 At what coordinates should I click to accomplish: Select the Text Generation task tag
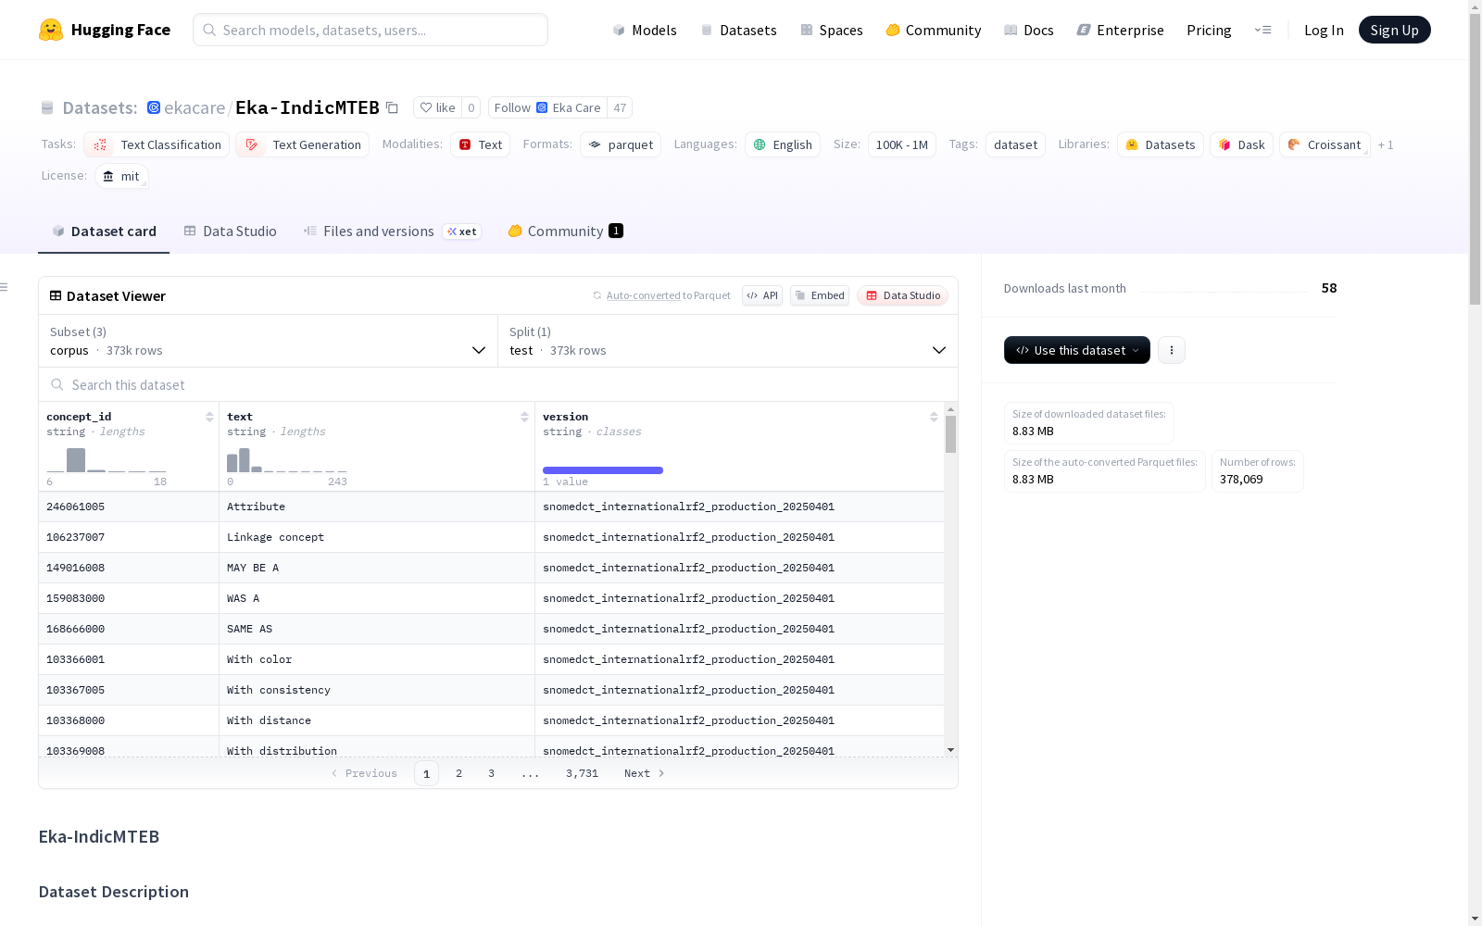point(302,144)
